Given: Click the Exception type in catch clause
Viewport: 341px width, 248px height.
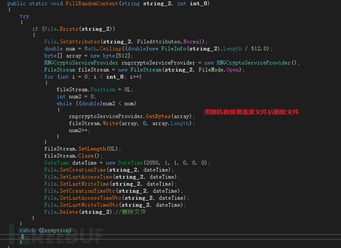Looking at the screenshot, I should pyautogui.click(x=55, y=230).
